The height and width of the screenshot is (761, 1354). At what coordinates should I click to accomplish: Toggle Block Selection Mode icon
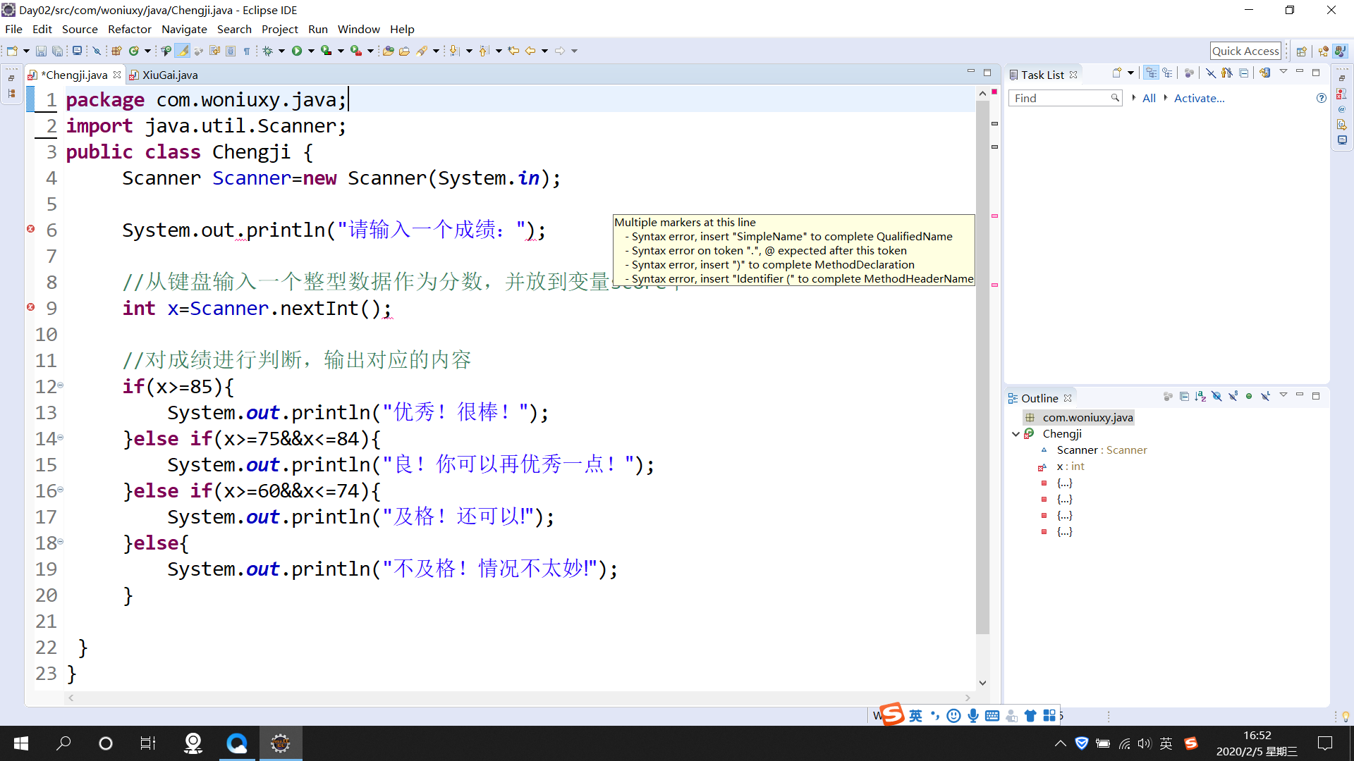coord(231,51)
